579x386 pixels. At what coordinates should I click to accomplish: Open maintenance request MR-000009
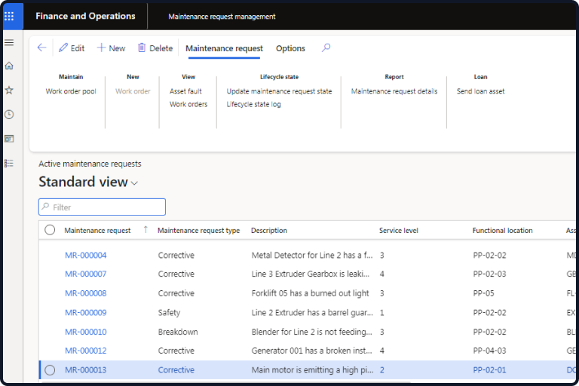click(86, 312)
